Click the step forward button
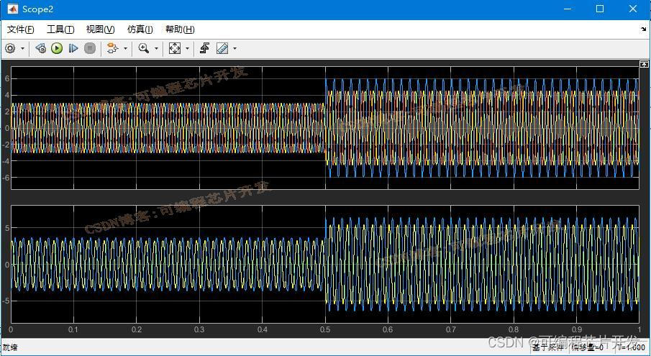 [73, 48]
